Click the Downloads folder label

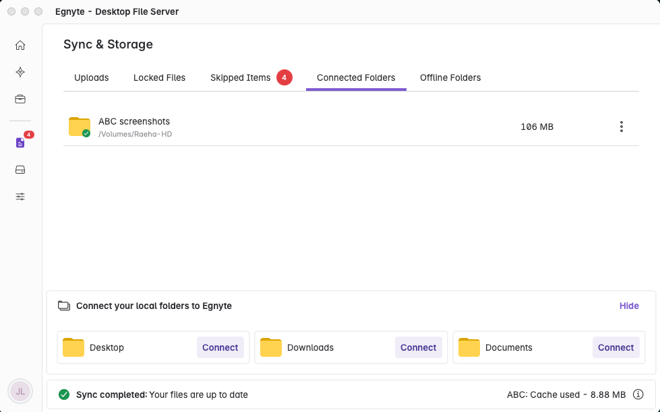(310, 347)
